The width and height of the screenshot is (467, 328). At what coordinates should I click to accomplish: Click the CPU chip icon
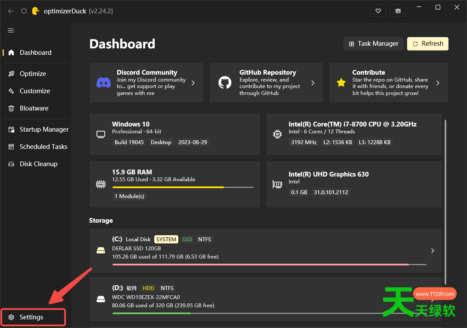pos(277,134)
